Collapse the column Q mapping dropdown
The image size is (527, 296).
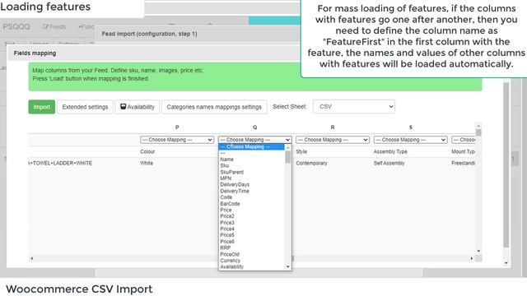click(x=254, y=140)
